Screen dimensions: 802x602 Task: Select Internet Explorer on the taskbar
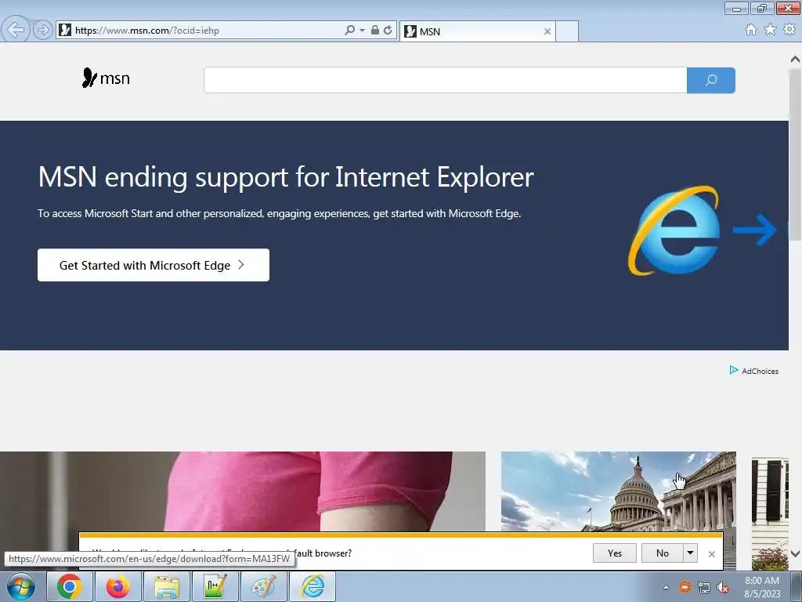coord(312,586)
